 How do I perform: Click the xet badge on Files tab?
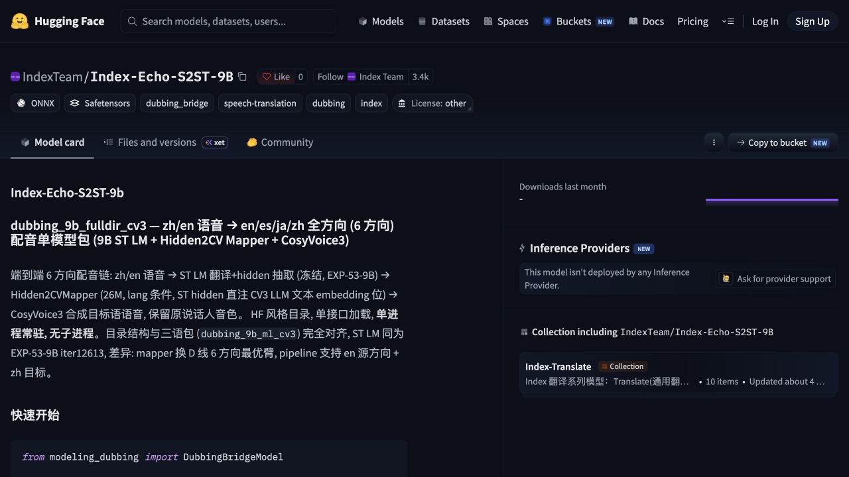[215, 142]
